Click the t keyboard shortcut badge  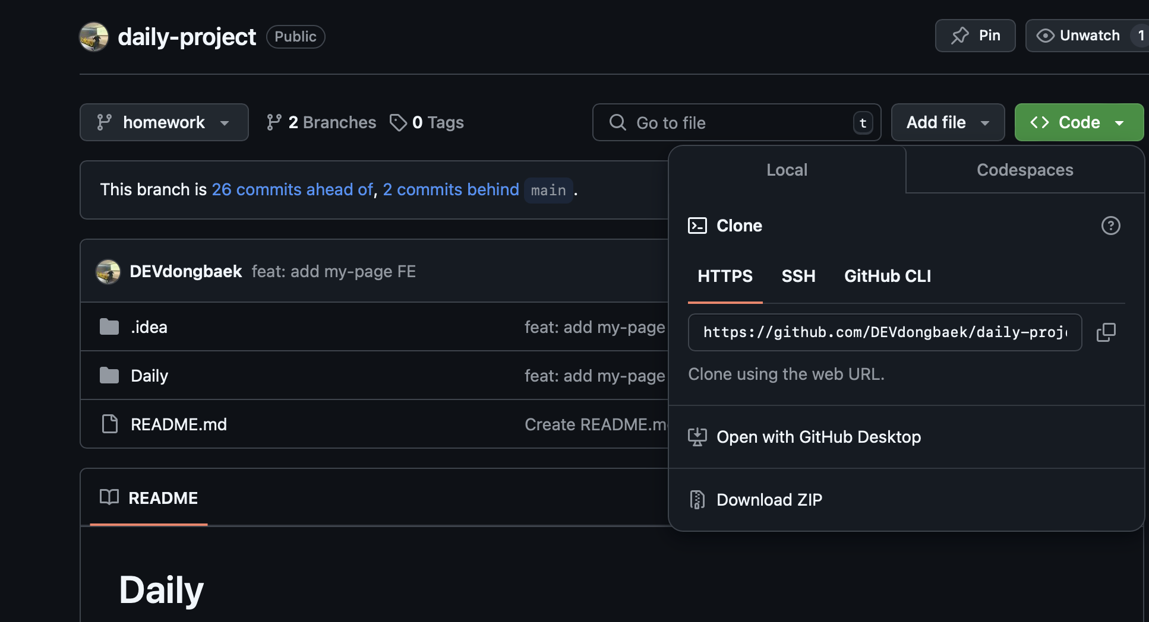pyautogui.click(x=863, y=123)
